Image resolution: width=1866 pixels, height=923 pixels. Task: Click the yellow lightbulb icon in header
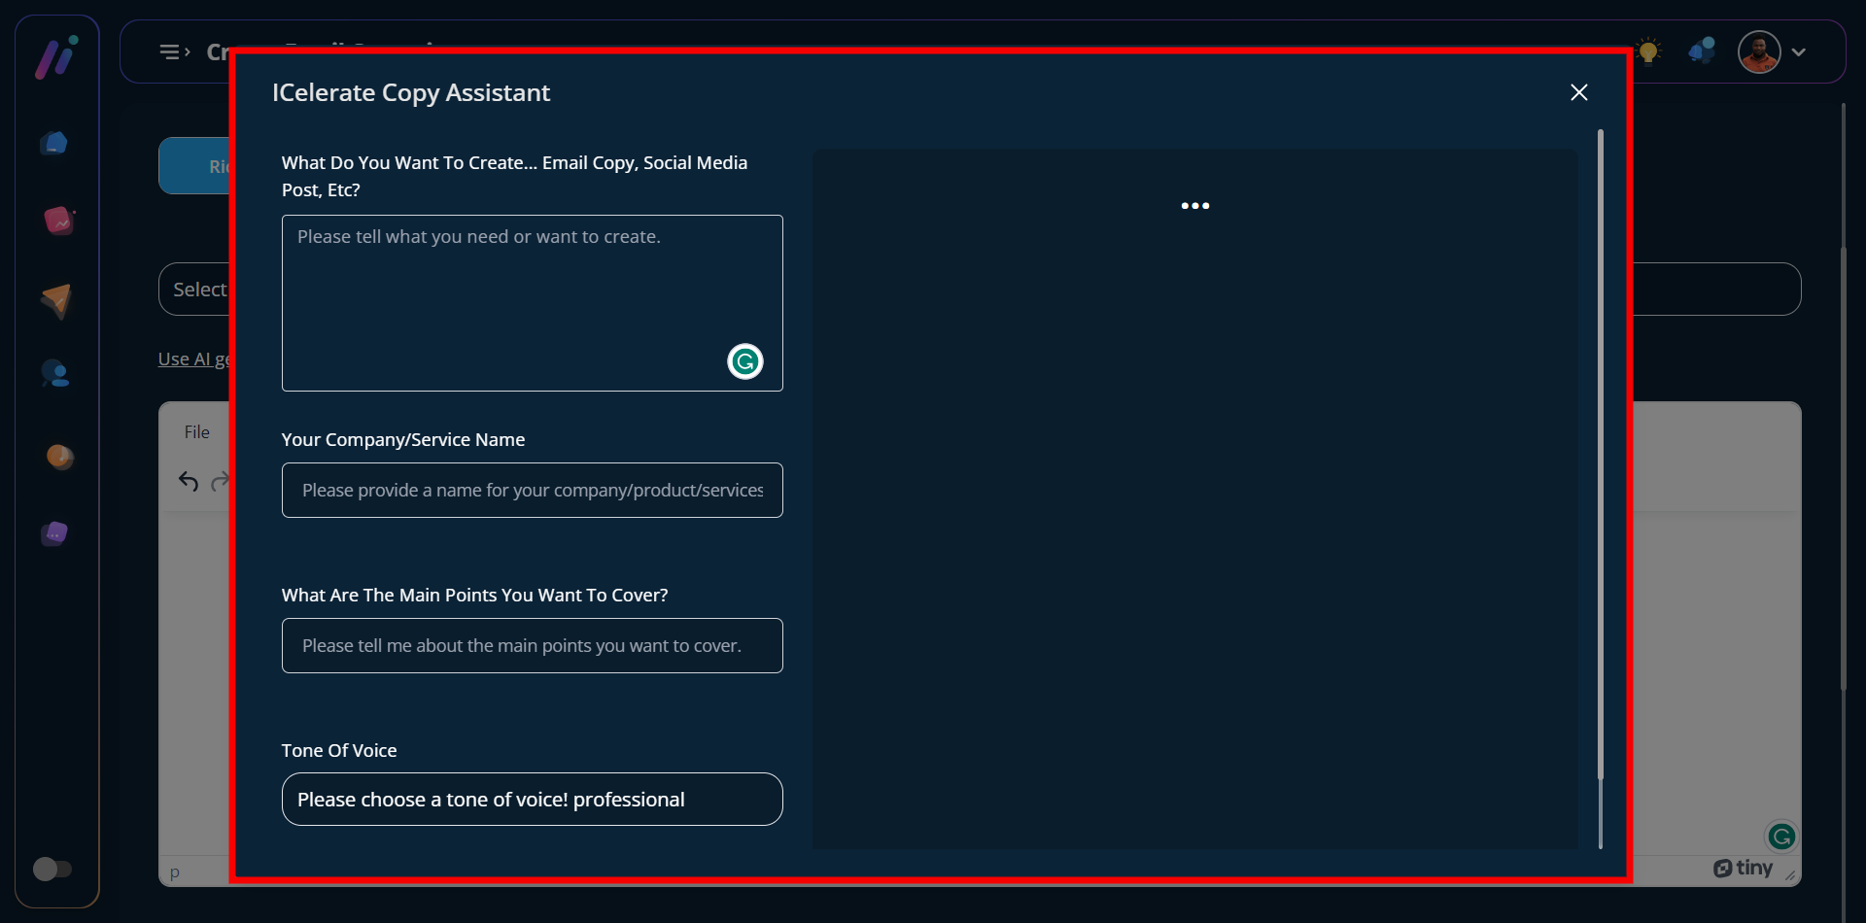click(x=1648, y=51)
